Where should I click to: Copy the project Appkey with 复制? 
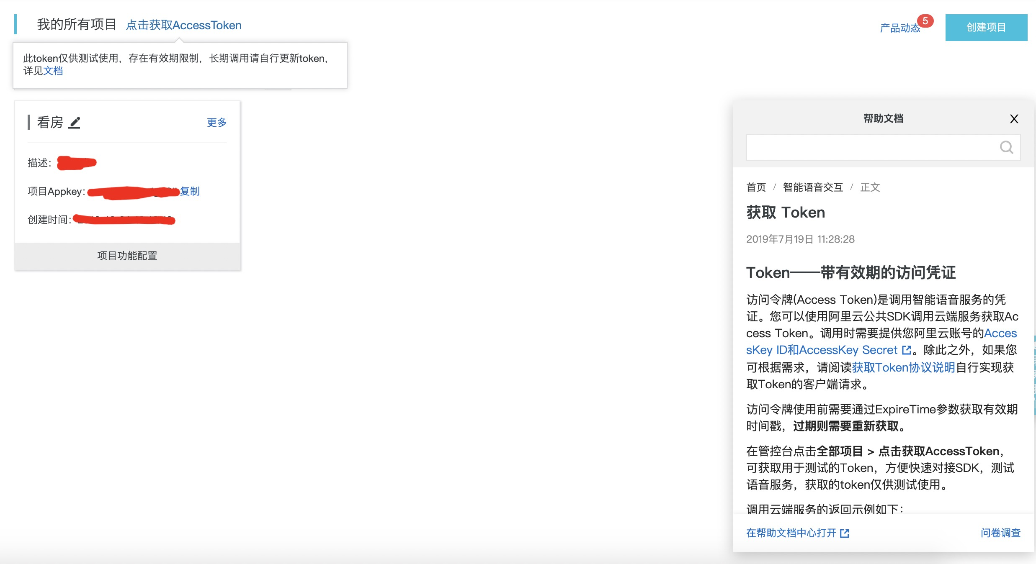click(190, 191)
